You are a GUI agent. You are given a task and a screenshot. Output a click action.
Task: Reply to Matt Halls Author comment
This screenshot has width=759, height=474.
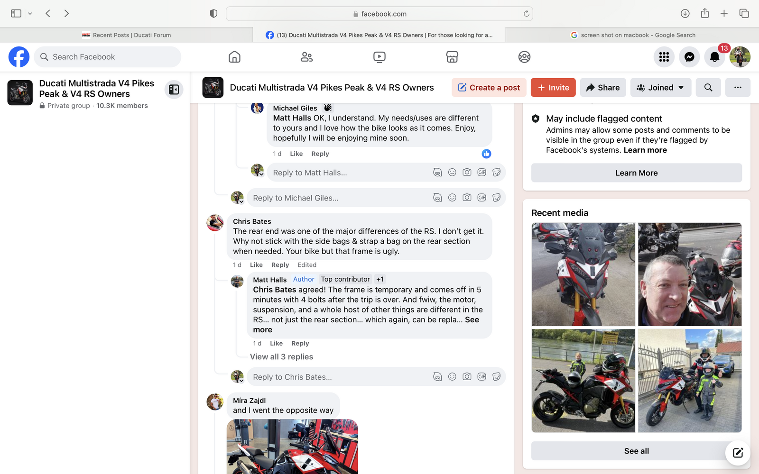pyautogui.click(x=300, y=343)
